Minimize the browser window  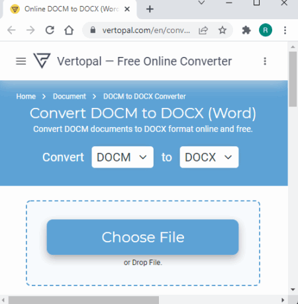point(229,3)
